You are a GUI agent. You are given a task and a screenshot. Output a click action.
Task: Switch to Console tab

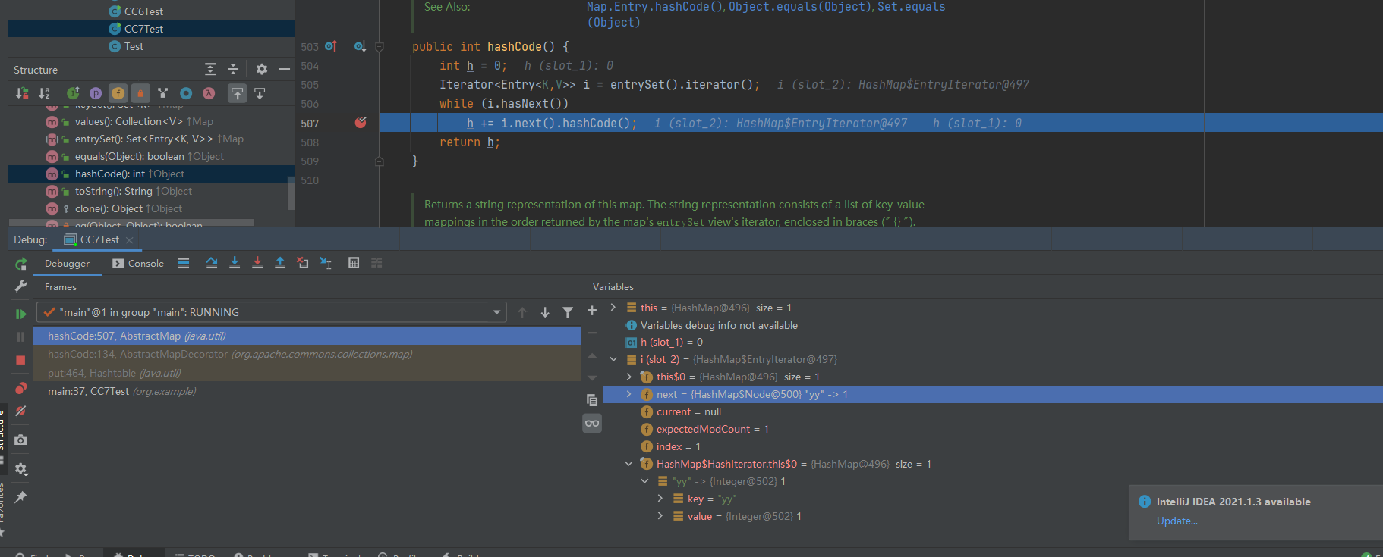coord(138,264)
